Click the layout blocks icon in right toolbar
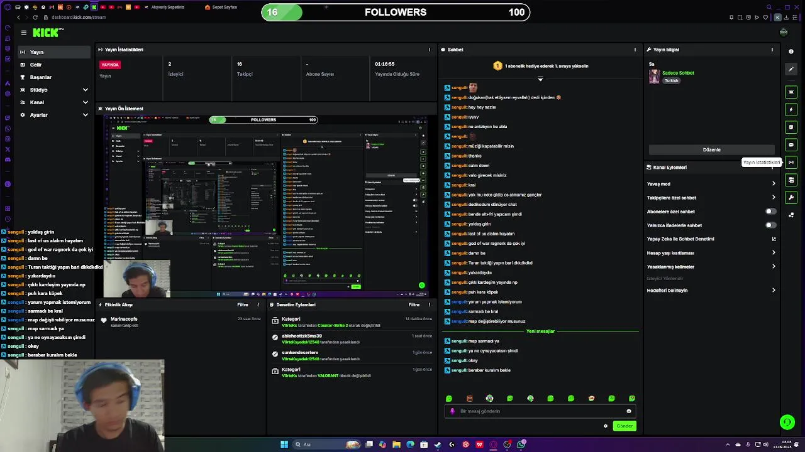 791,215
